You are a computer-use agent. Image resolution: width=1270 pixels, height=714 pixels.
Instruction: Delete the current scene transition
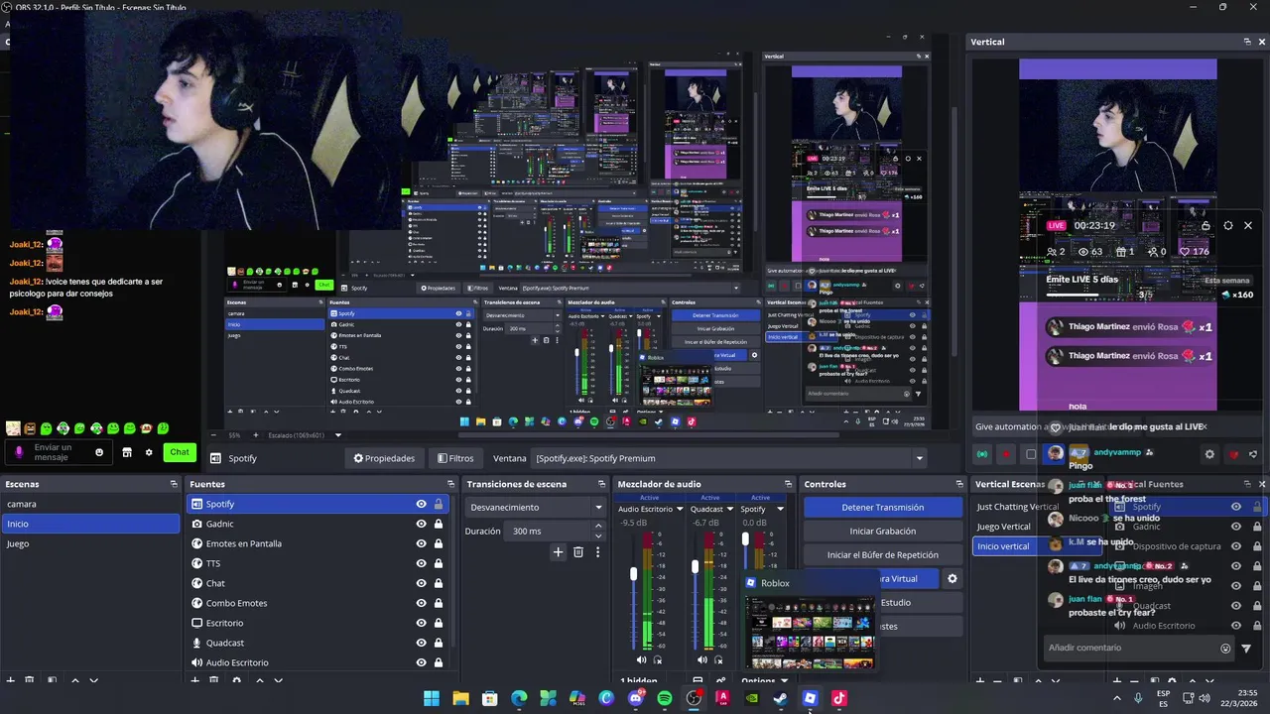pos(578,552)
